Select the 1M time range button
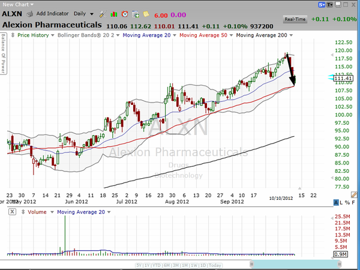Viewport: 360px width, 270px height. pyautogui.click(x=185, y=265)
